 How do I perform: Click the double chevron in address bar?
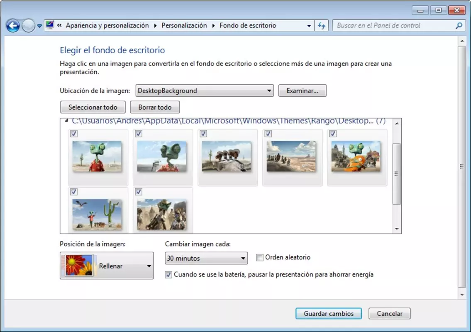(x=59, y=25)
